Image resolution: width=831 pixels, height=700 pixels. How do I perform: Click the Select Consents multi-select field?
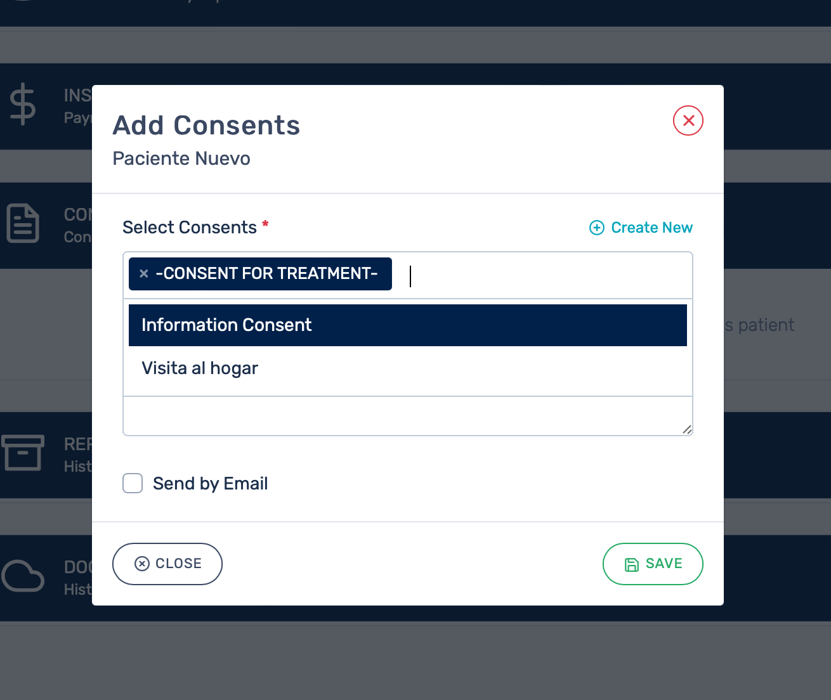[x=546, y=276]
